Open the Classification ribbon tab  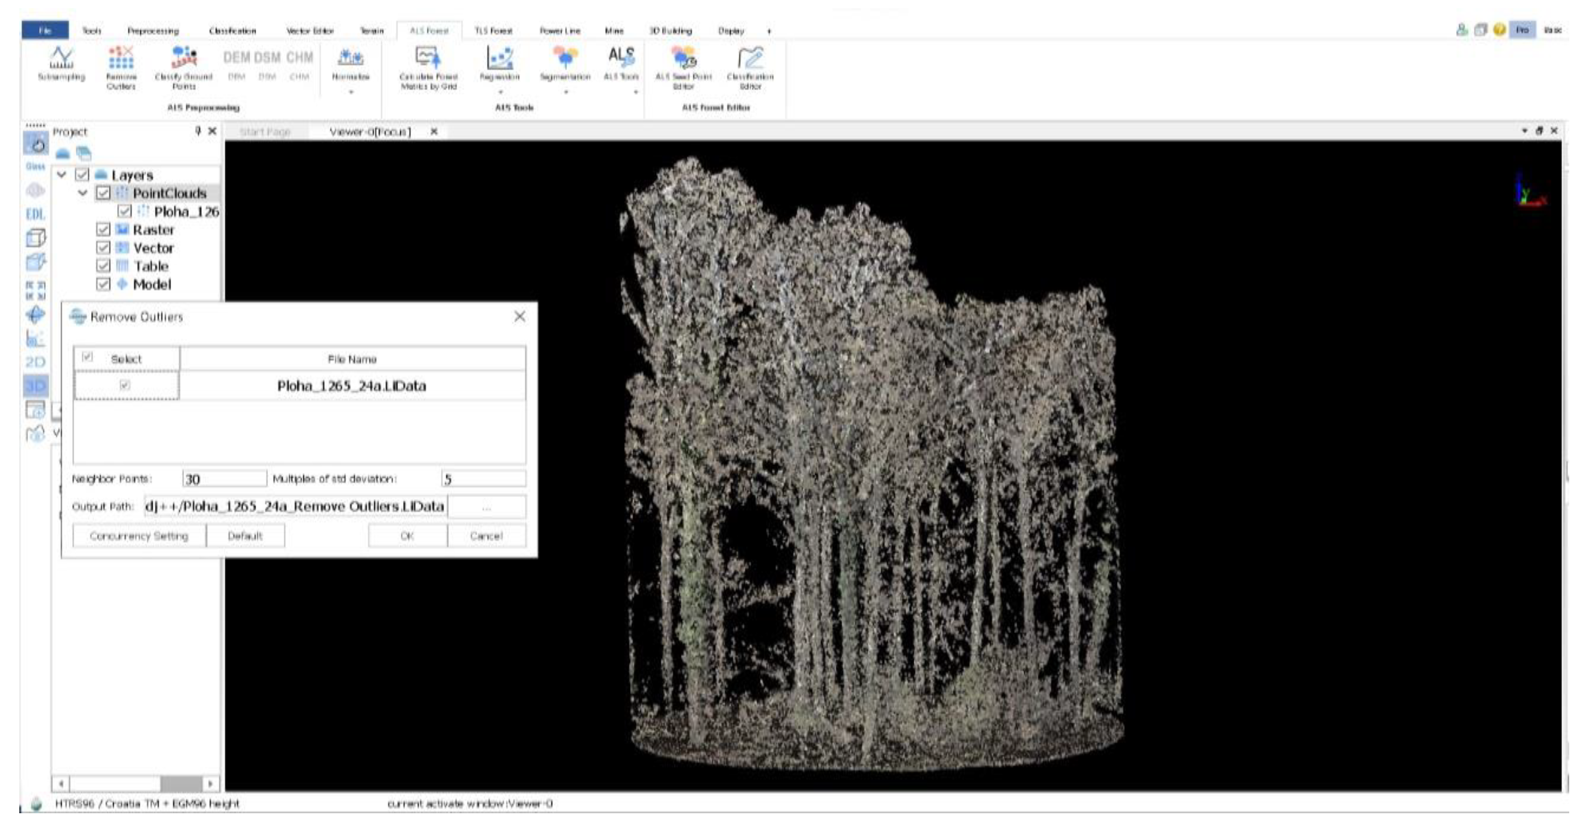[232, 31]
